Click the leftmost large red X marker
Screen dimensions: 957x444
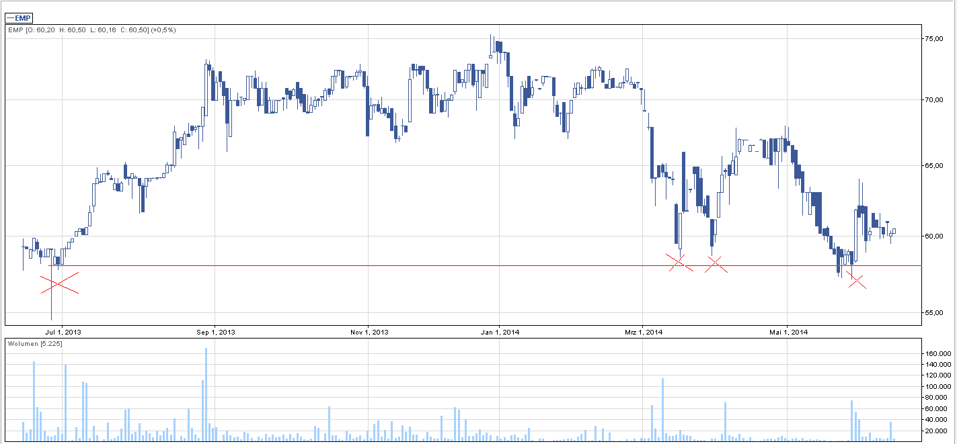pyautogui.click(x=59, y=283)
